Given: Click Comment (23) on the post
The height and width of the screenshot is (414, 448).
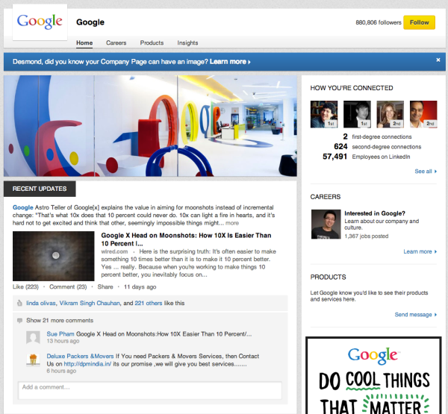Looking at the screenshot, I should pos(68,286).
